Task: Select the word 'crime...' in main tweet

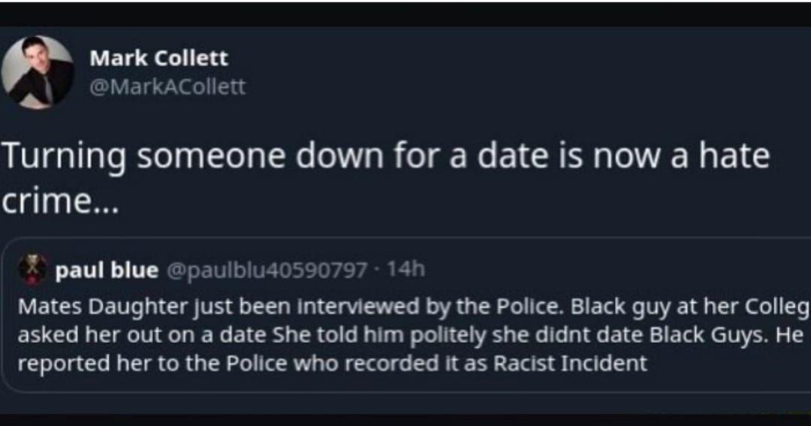Action: coord(61,202)
